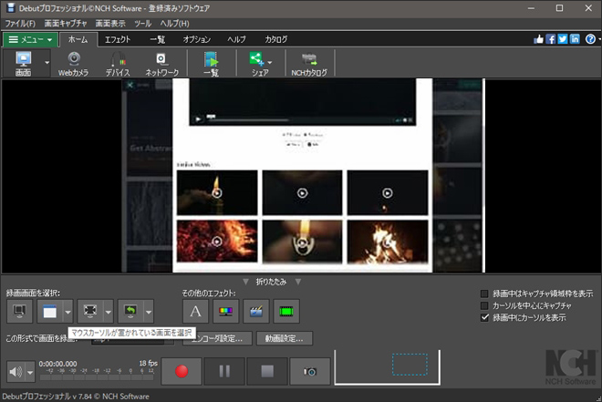This screenshot has height=402, width=602.
Task: Click the candle flame video thumbnail
Action: click(217, 192)
